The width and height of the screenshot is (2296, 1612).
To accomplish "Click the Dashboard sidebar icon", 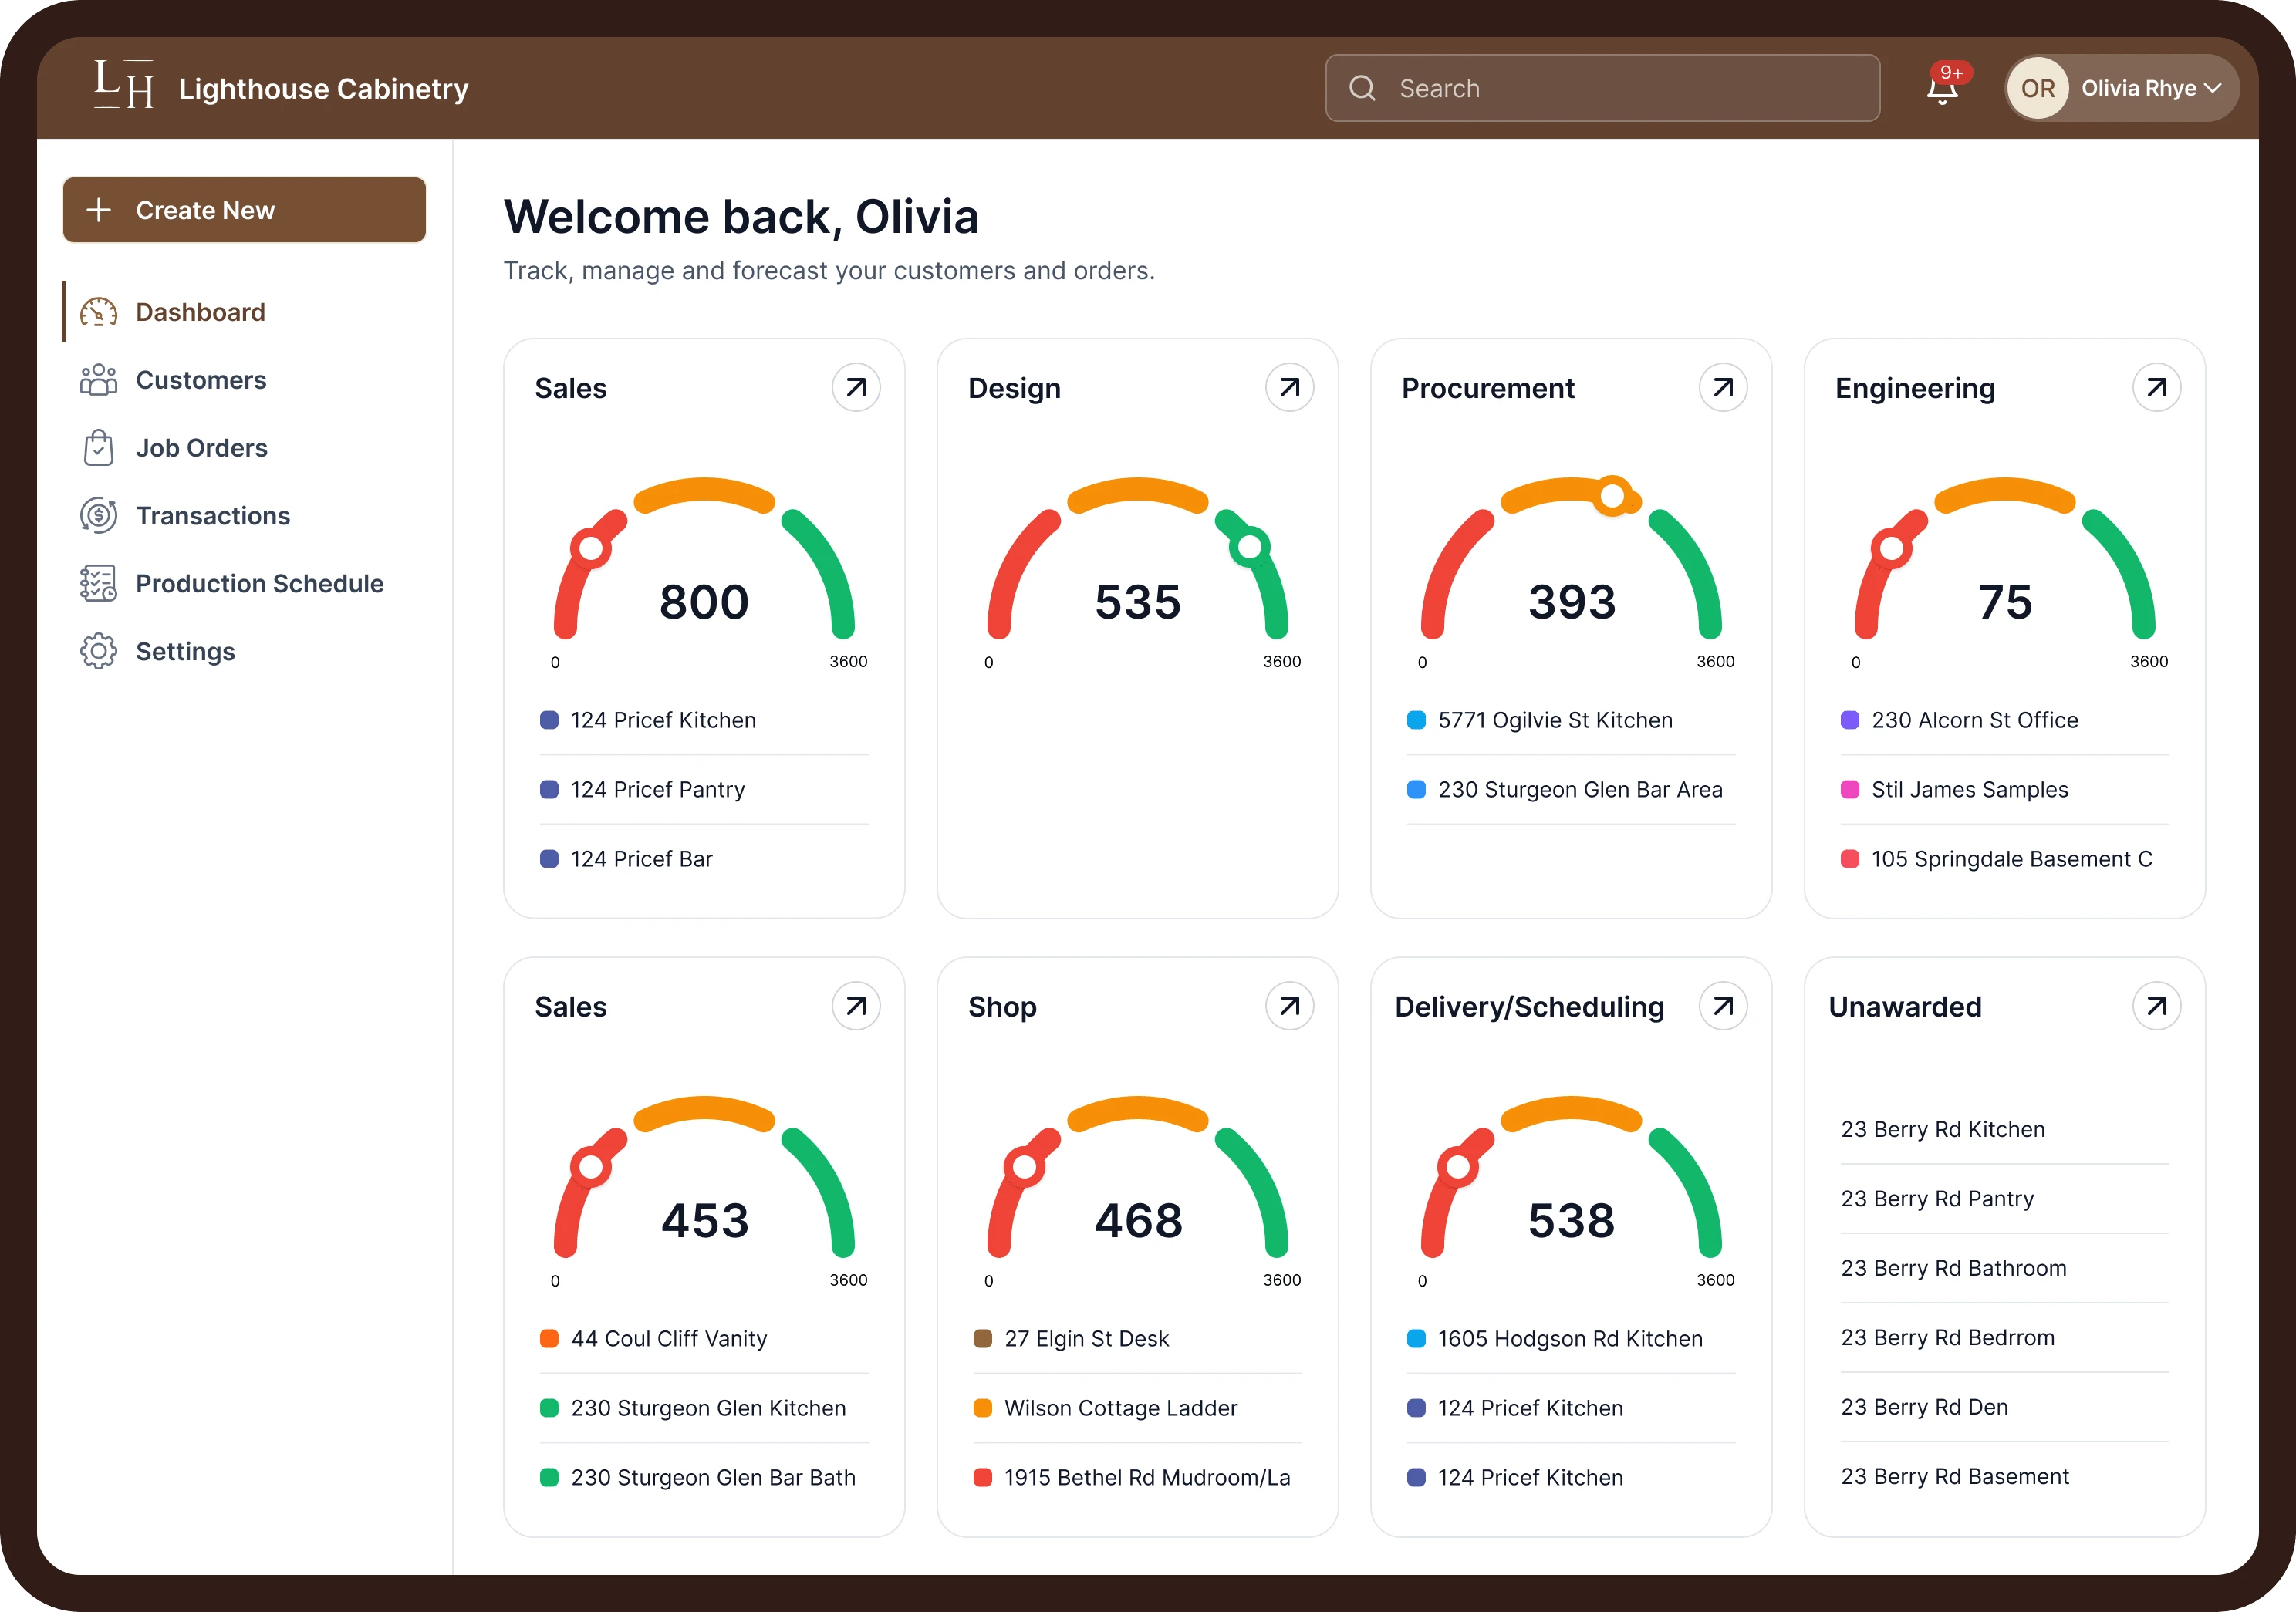I will [100, 311].
